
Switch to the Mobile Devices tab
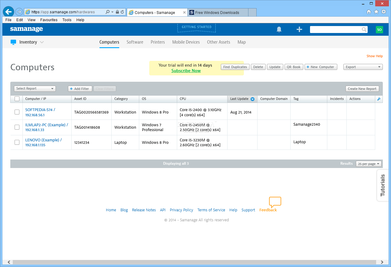pos(186,42)
